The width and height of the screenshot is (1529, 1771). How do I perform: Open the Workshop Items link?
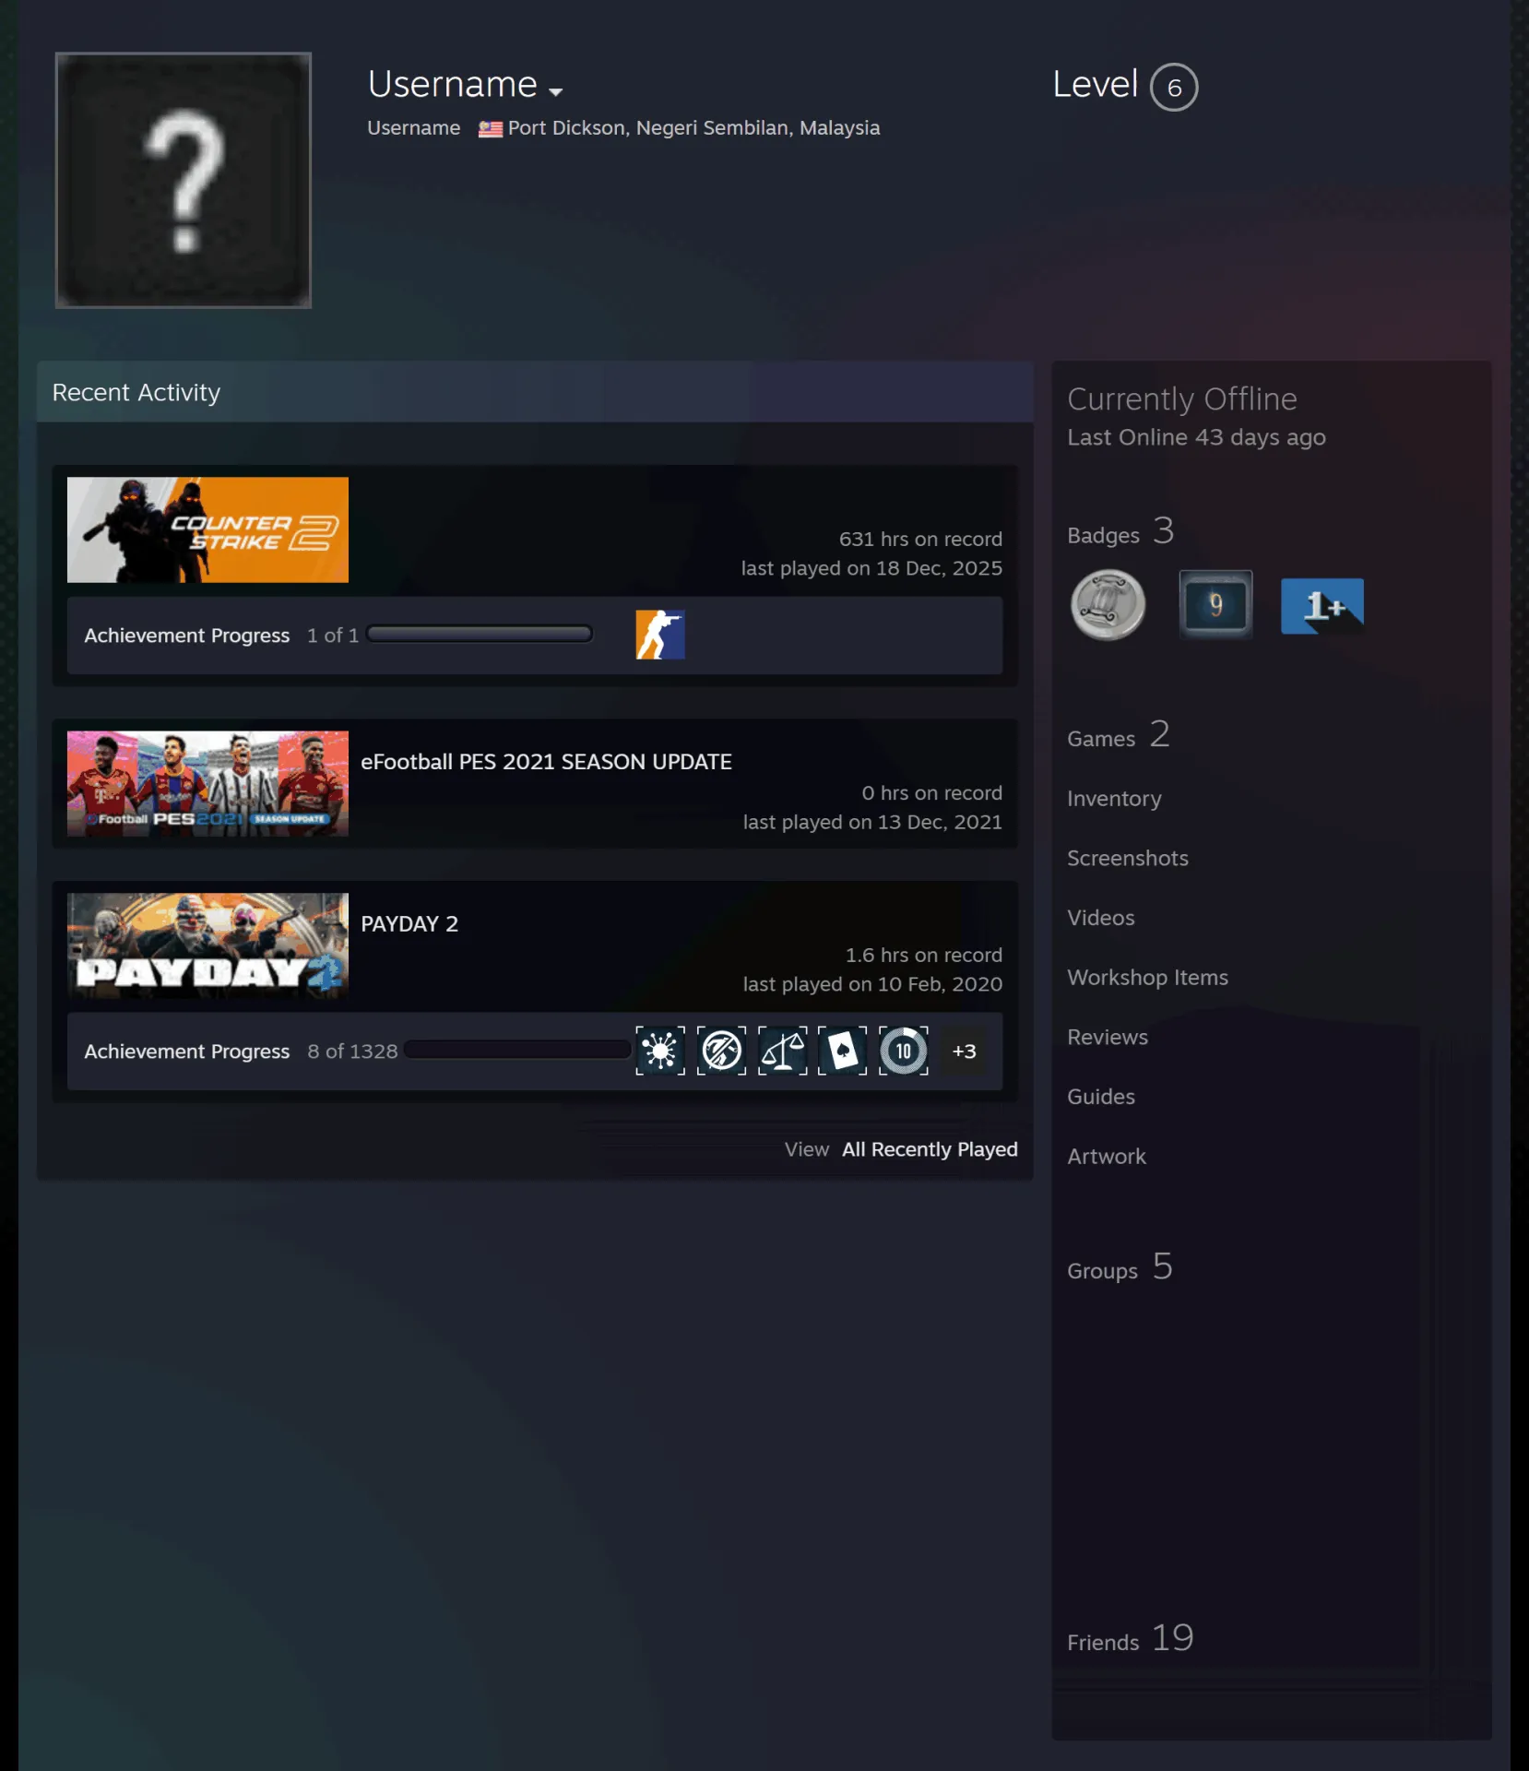pyautogui.click(x=1147, y=978)
